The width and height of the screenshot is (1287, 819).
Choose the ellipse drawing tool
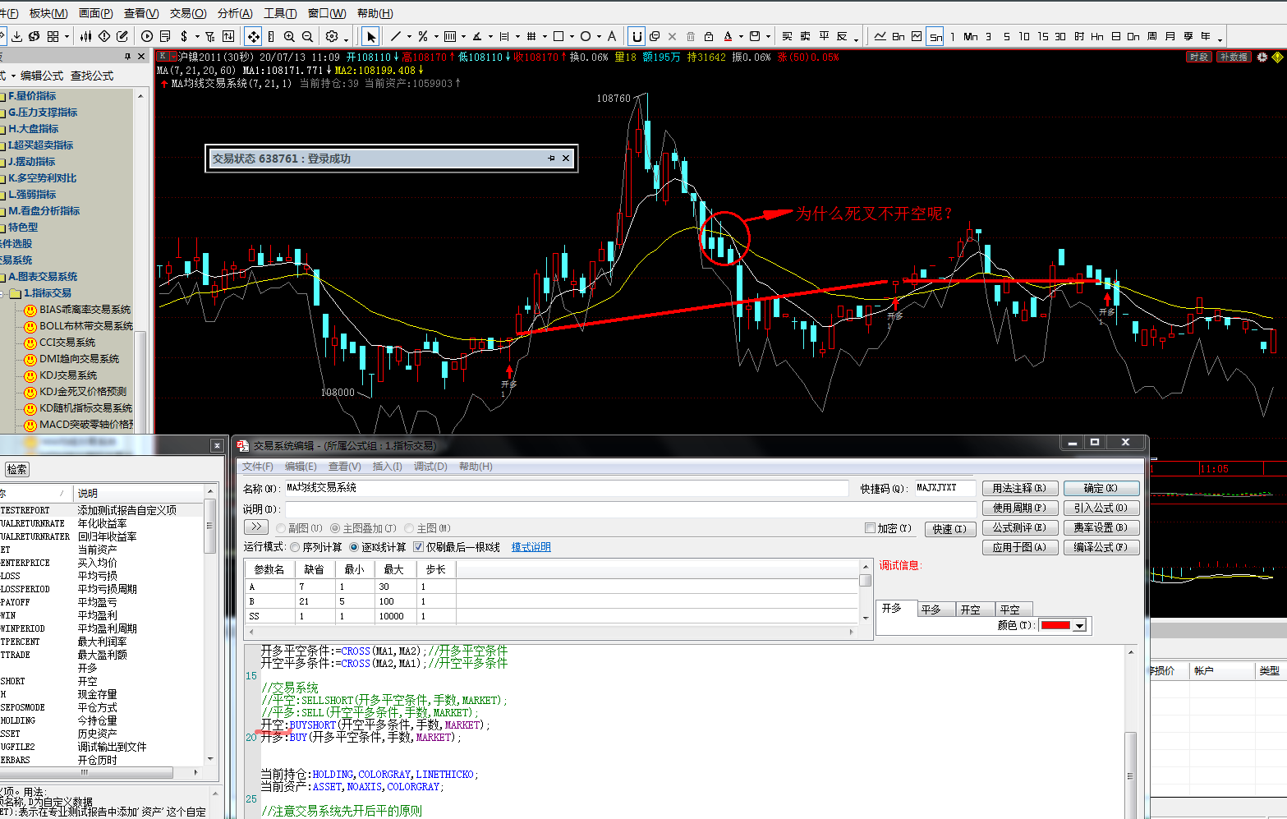pos(586,36)
